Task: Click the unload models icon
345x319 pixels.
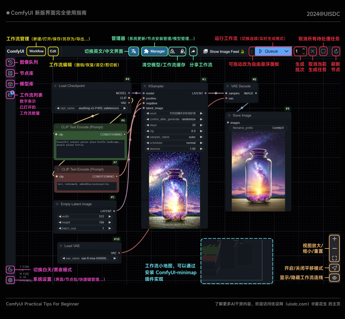Action: tap(172, 51)
